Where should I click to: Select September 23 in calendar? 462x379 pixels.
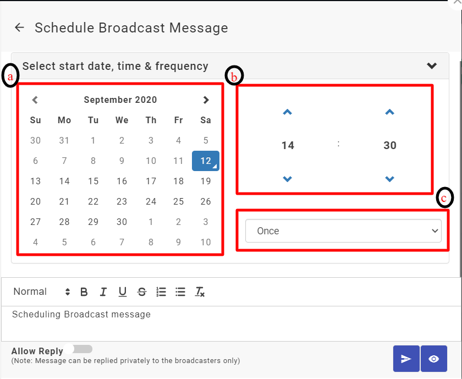point(122,201)
